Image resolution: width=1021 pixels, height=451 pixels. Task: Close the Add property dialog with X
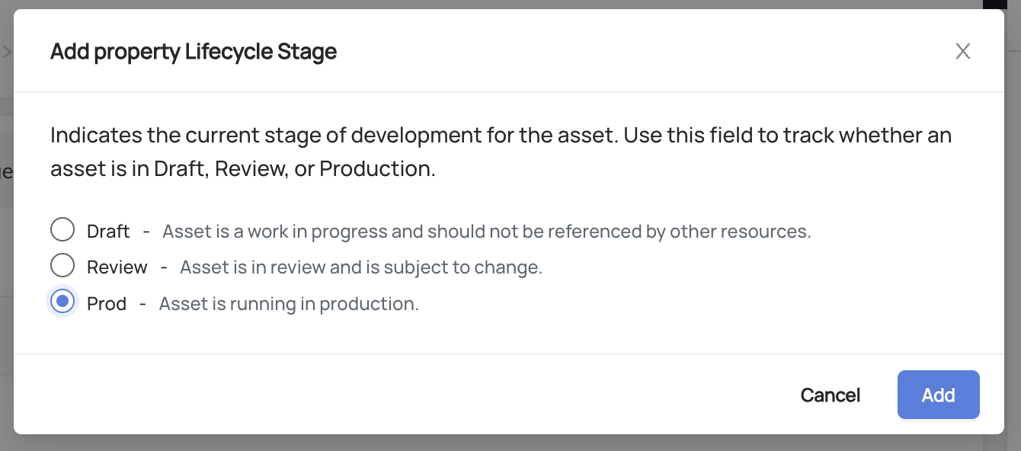coord(963,52)
